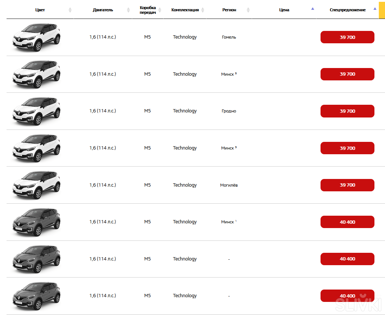The width and height of the screenshot is (385, 315).
Task: Toggle Комплектация column sort arrows
Action: pyautogui.click(x=203, y=10)
